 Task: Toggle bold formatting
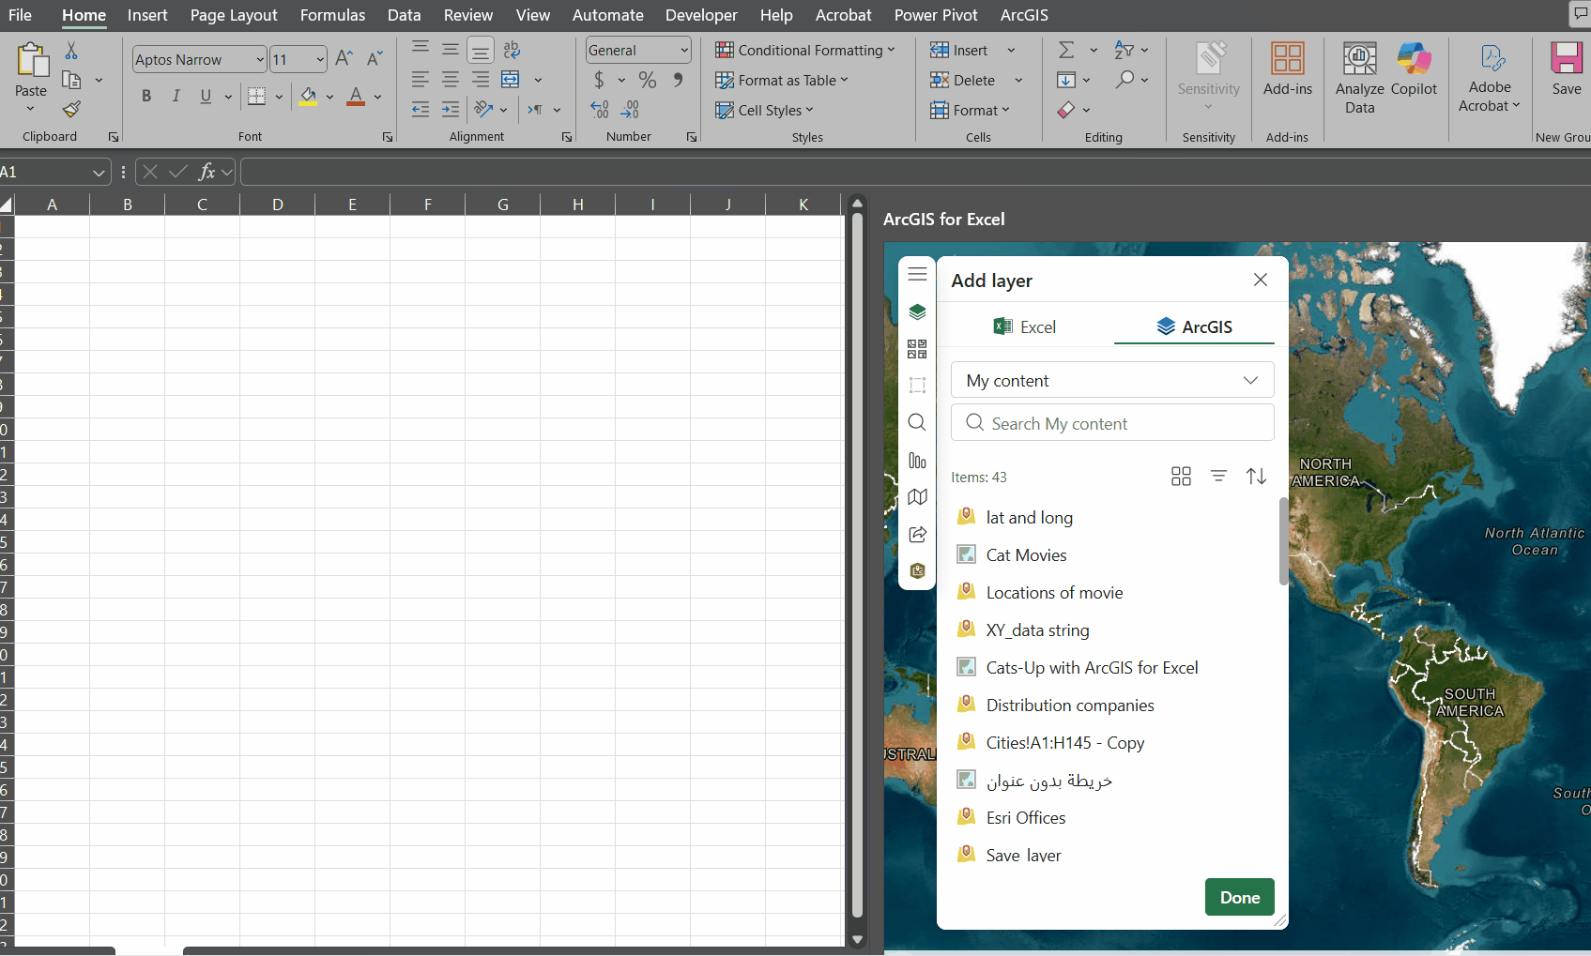[146, 96]
